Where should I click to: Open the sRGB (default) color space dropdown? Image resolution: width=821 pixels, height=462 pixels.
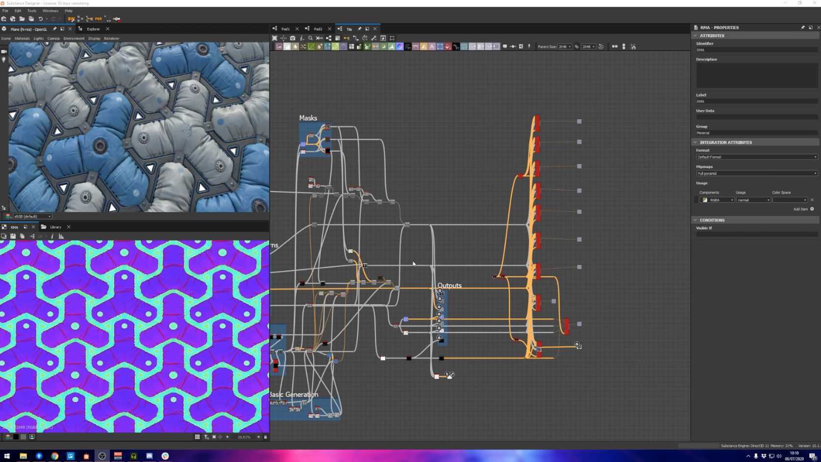pos(28,217)
